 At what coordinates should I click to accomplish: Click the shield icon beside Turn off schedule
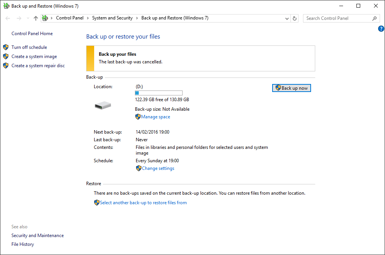coord(6,47)
